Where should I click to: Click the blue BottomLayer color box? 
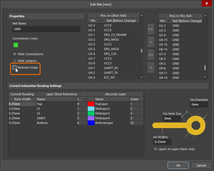(91, 123)
